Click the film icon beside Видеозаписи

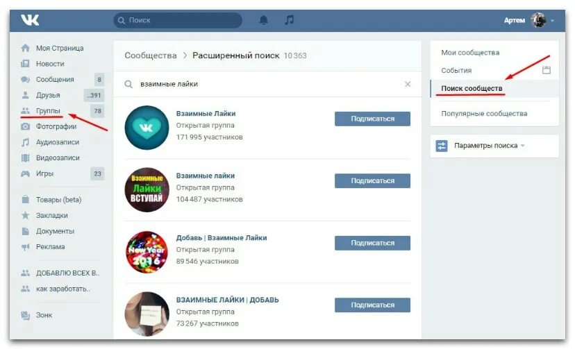pos(25,158)
